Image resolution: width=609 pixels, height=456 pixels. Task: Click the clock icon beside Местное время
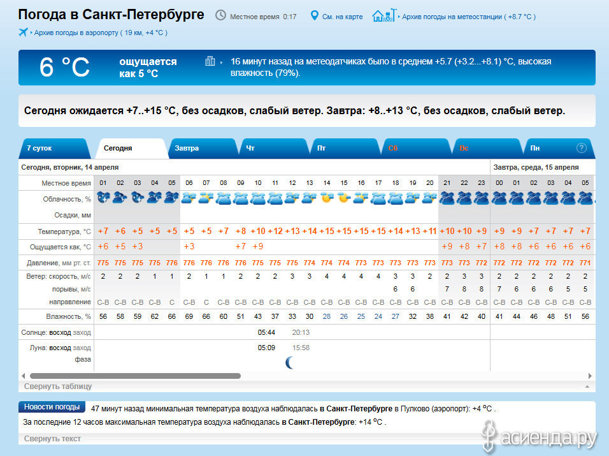tap(220, 15)
